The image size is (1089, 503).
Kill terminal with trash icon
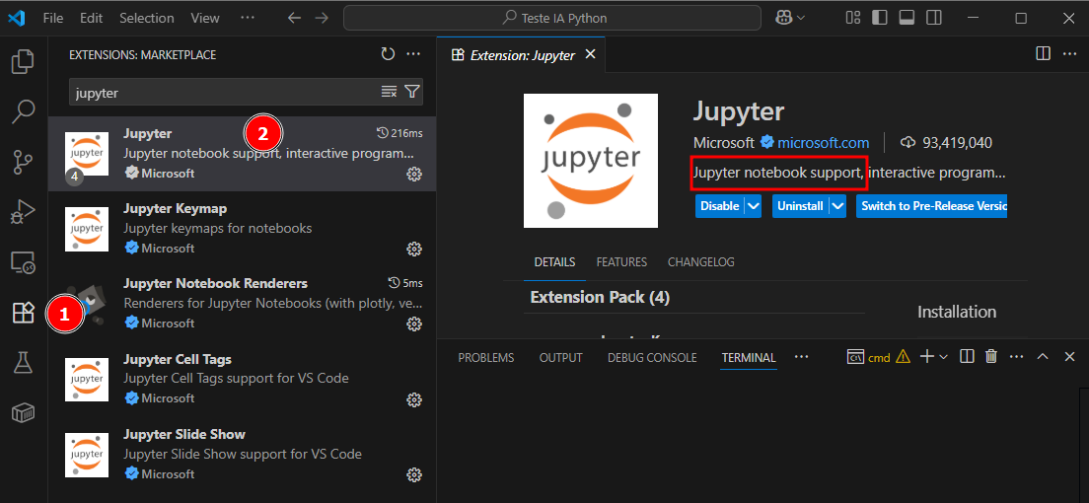[x=991, y=356]
